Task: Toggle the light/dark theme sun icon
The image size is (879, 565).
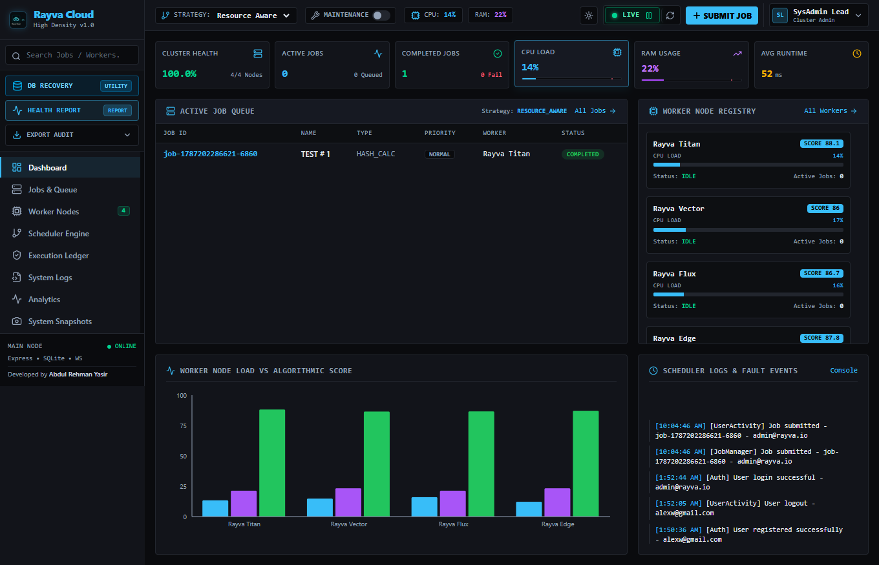Action: (589, 15)
